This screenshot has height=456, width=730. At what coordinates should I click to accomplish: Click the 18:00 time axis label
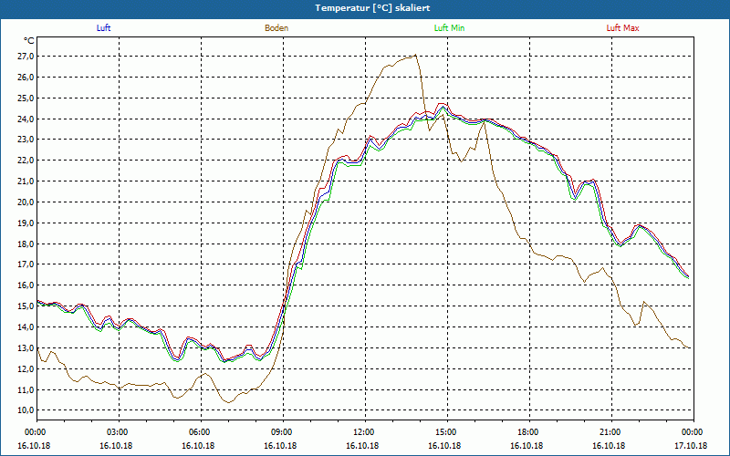pyautogui.click(x=529, y=432)
